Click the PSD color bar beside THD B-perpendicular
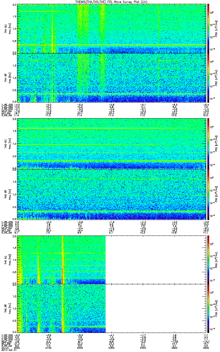Viewport: 220px width, 352px height. 209,143
